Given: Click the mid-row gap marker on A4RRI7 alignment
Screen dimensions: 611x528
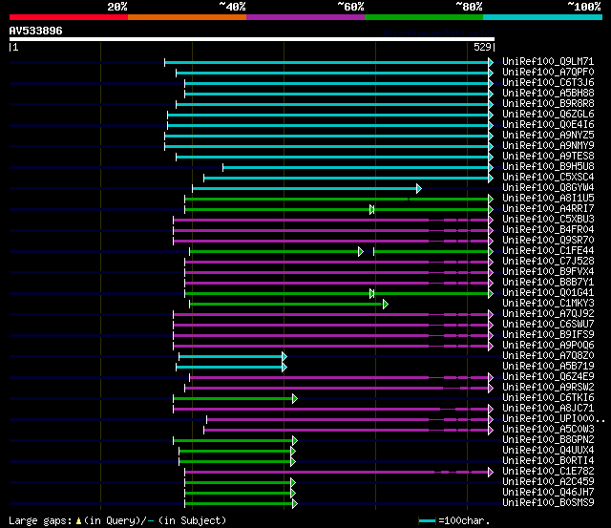Looking at the screenshot, I should (371, 210).
